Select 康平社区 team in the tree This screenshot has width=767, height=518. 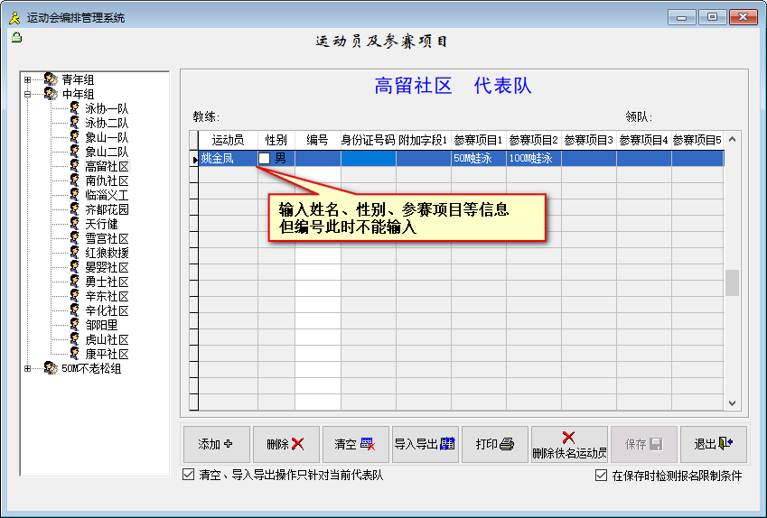pos(106,354)
